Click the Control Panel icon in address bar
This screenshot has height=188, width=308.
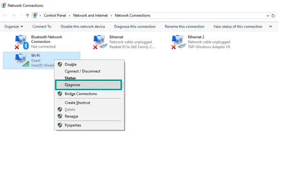[35, 15]
